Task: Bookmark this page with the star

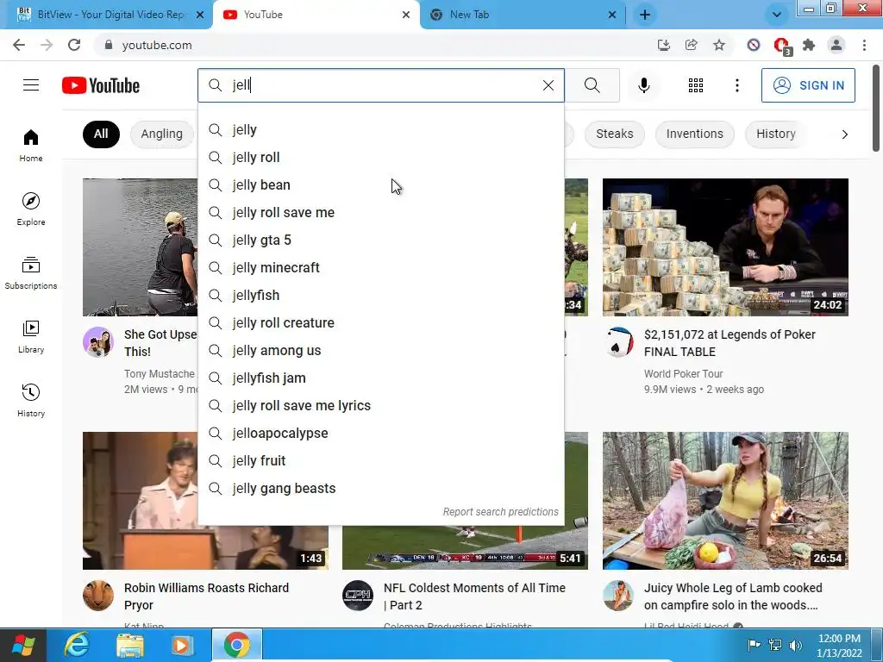Action: click(719, 45)
